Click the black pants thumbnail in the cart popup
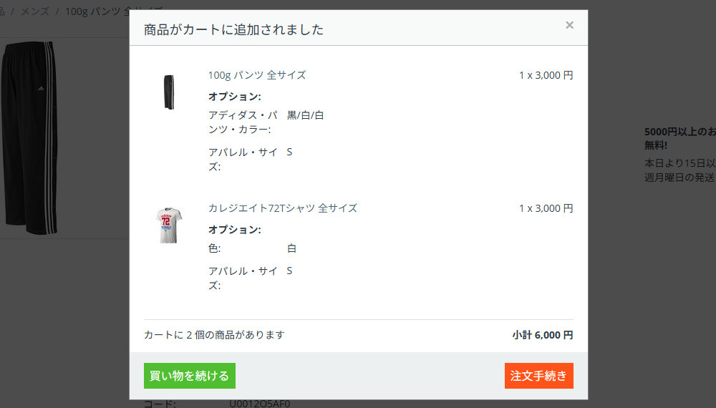Viewport: 716px width, 408px height. tap(168, 92)
